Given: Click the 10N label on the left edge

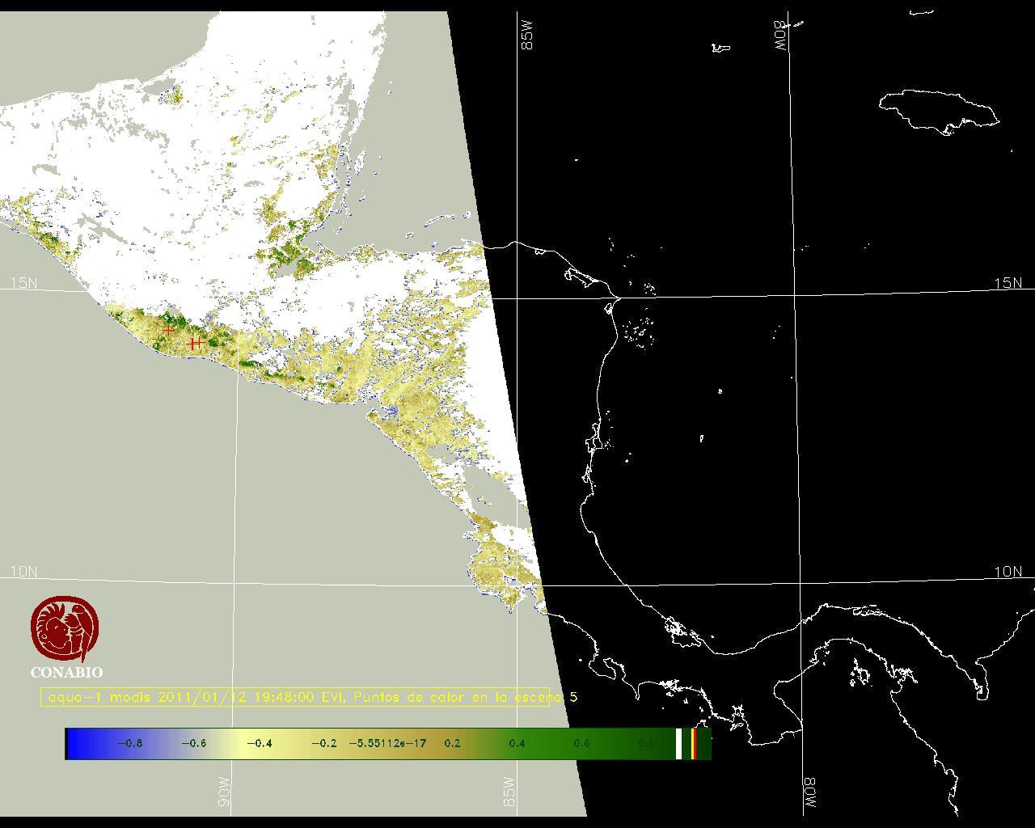Looking at the screenshot, I should pos(23,572).
